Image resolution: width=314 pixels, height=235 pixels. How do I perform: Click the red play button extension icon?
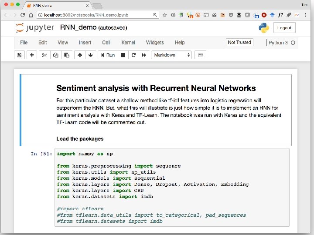pos(264,15)
